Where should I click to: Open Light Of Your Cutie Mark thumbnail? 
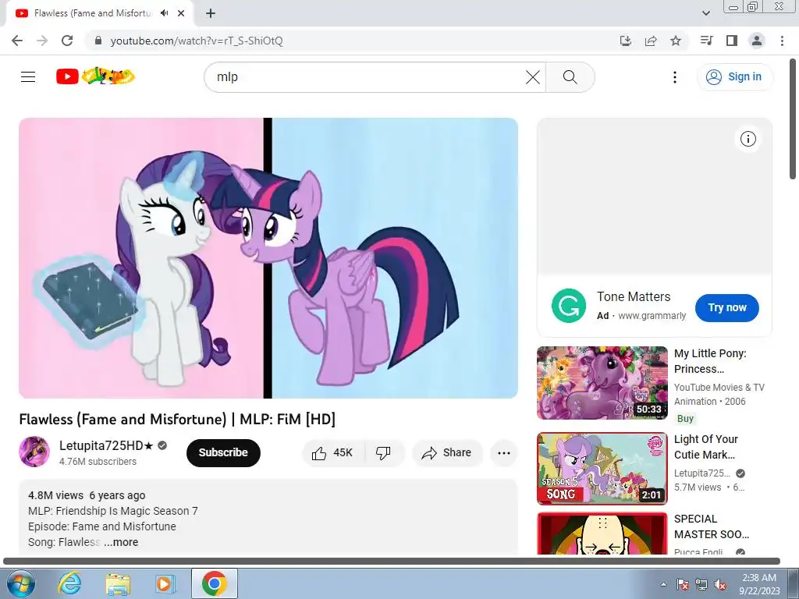(602, 469)
